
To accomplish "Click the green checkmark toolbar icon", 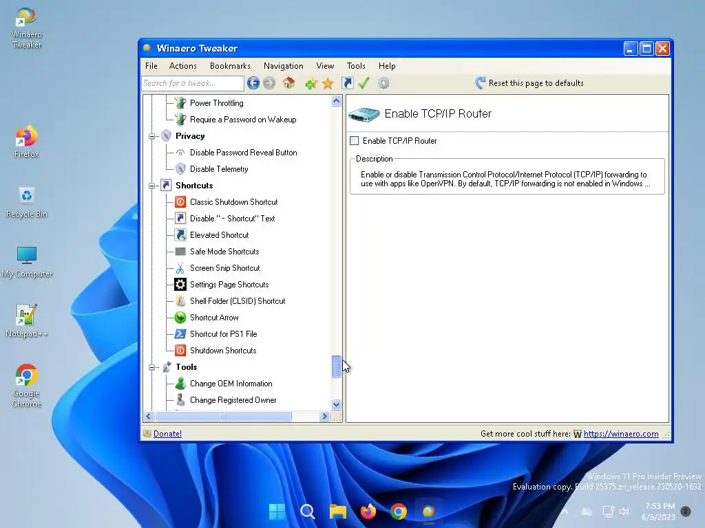I will [364, 83].
